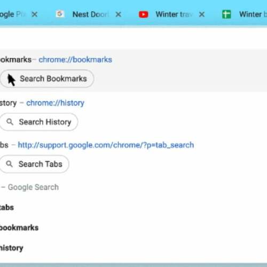
Task: Click magnifier icon in Search History chip
Action: point(10,122)
